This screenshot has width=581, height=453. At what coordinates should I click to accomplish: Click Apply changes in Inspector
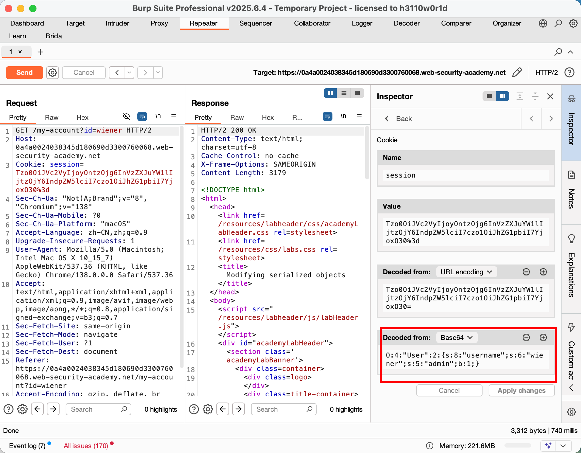tap(521, 390)
